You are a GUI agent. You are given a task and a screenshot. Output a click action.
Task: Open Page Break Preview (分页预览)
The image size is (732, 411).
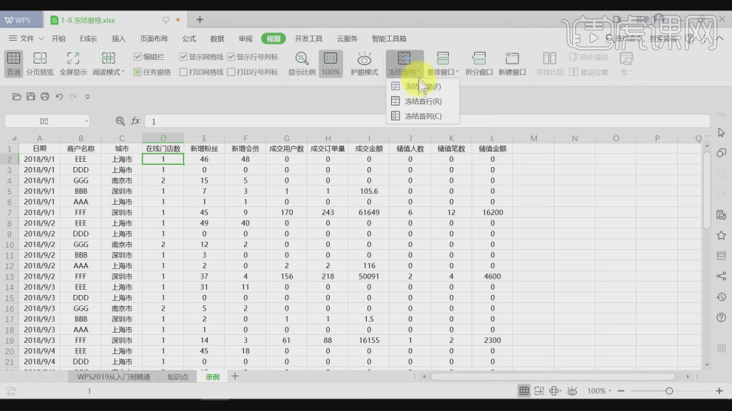coord(40,64)
